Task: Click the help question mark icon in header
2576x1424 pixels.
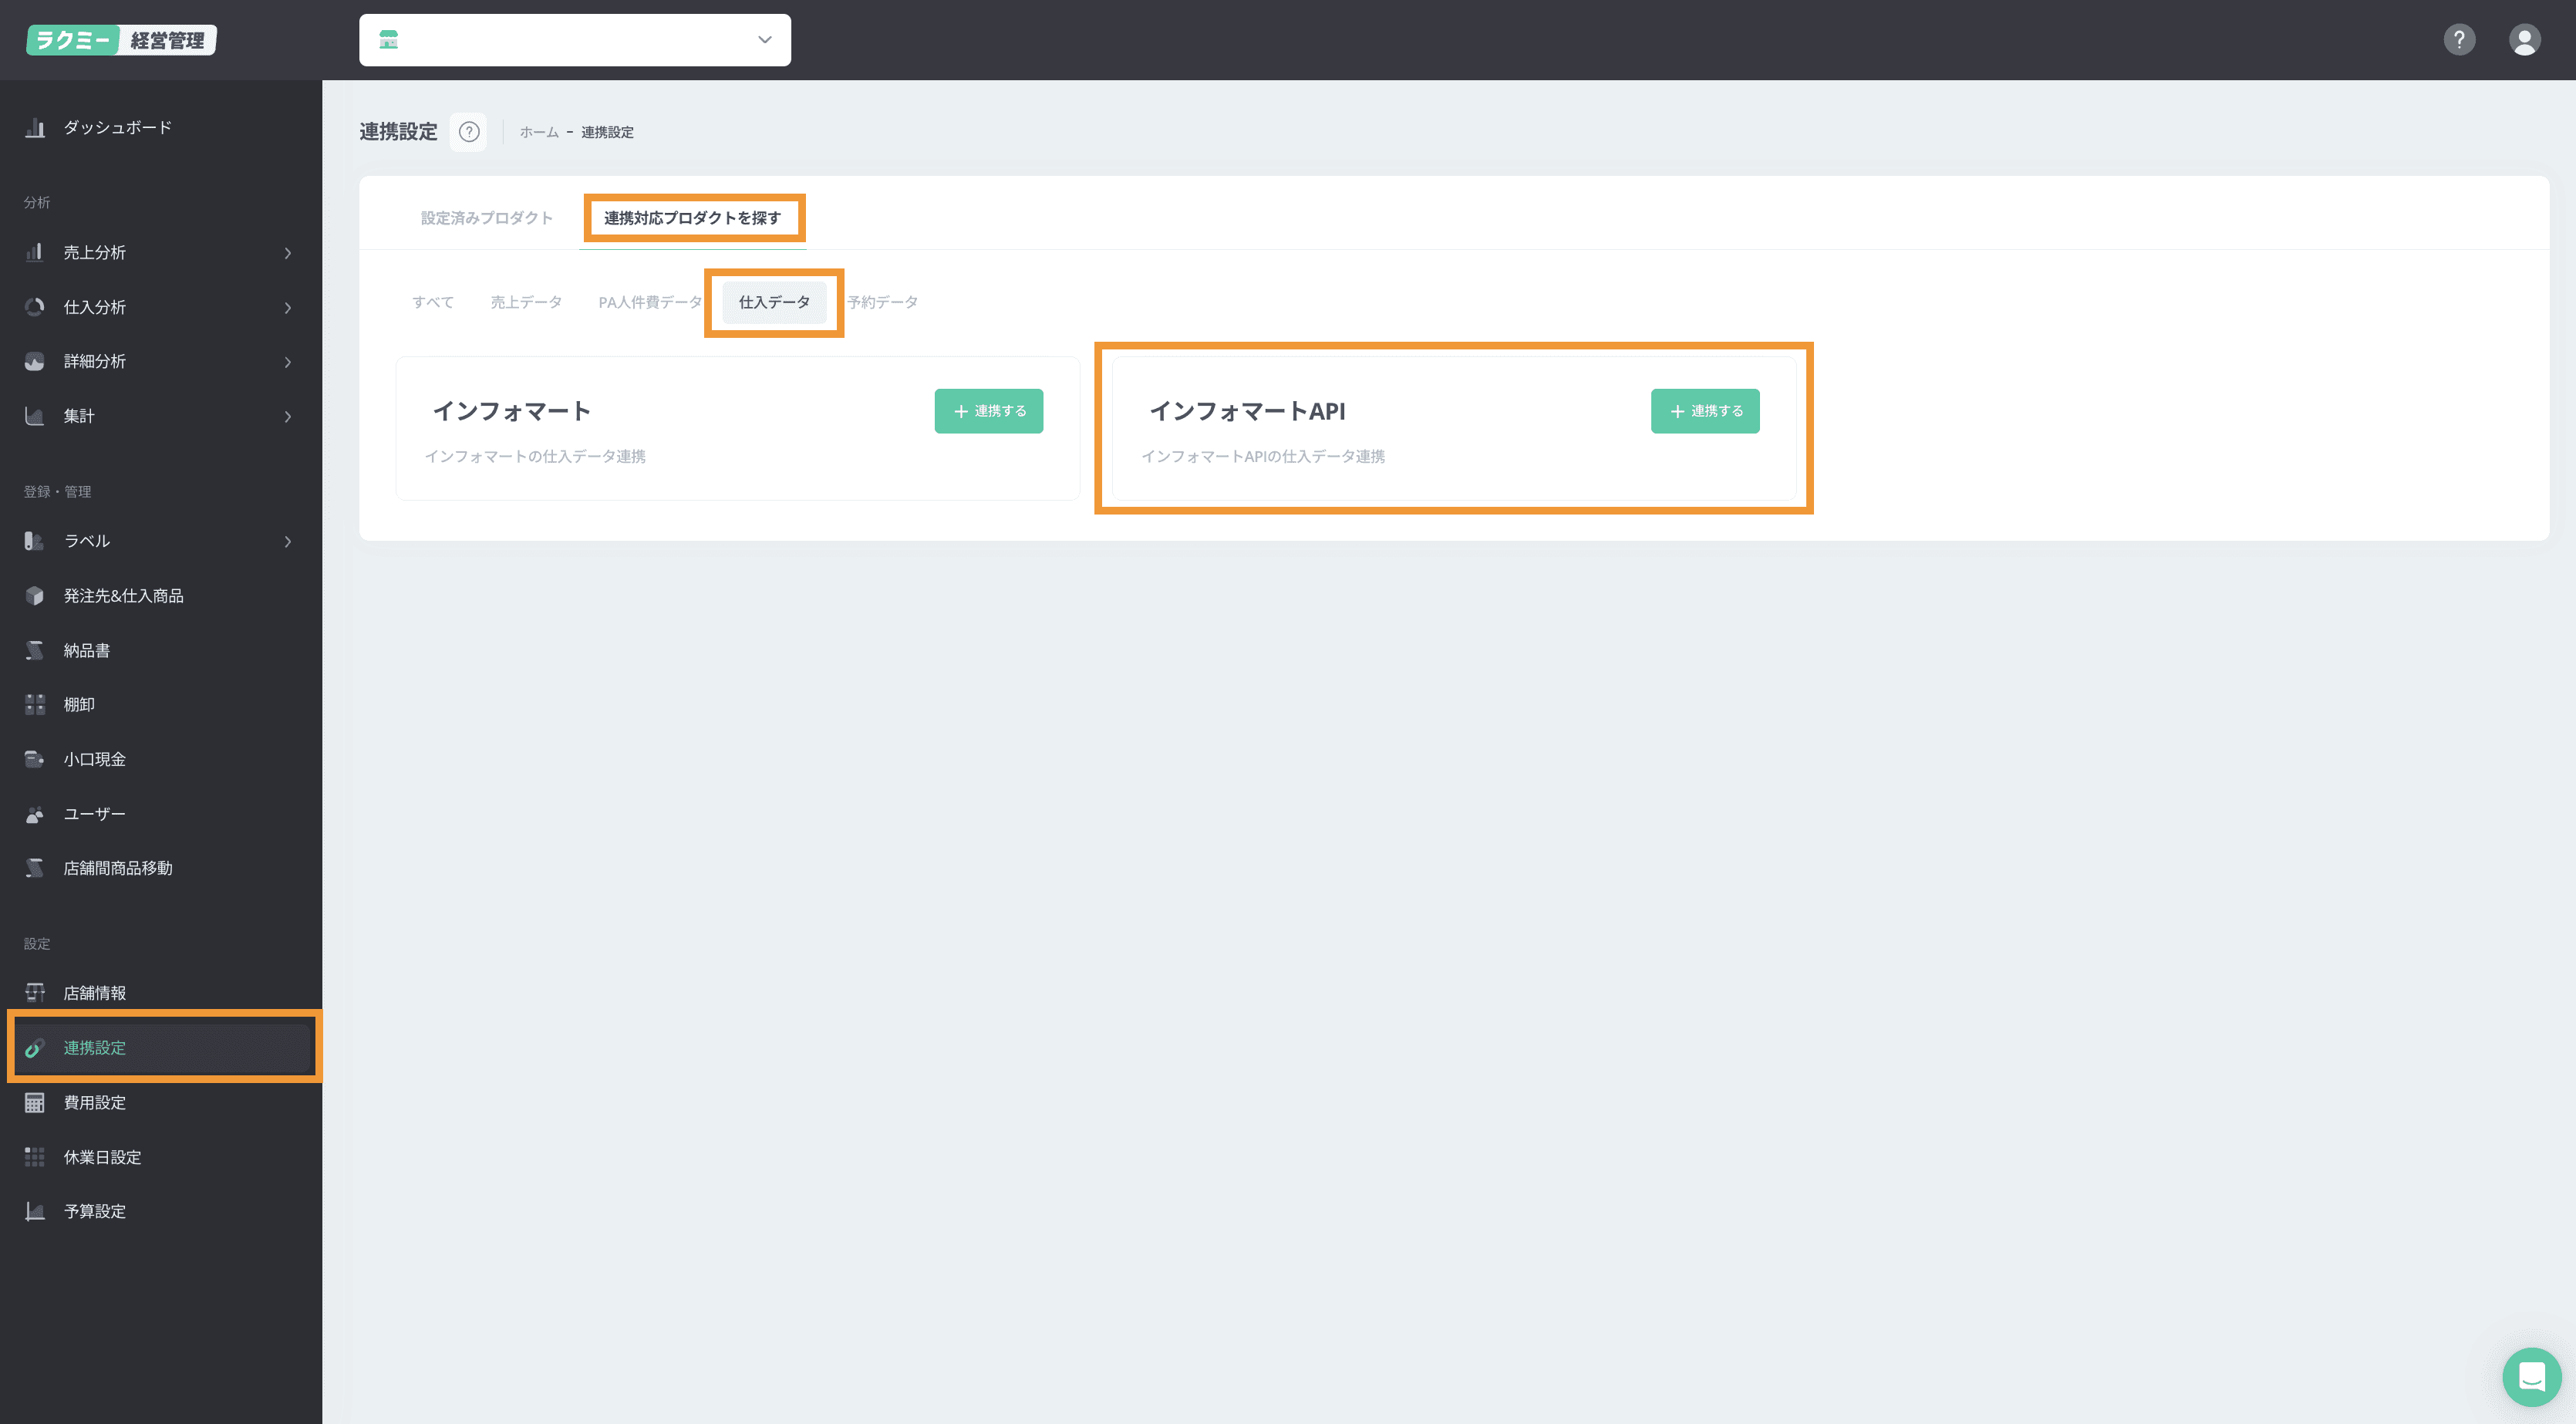Action: (2459, 40)
